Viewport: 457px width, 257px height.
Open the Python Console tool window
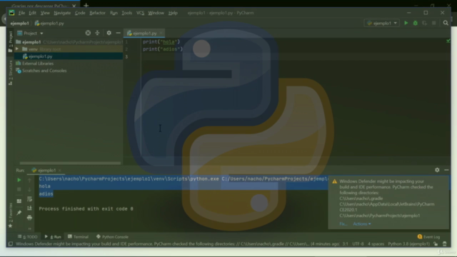112,237
